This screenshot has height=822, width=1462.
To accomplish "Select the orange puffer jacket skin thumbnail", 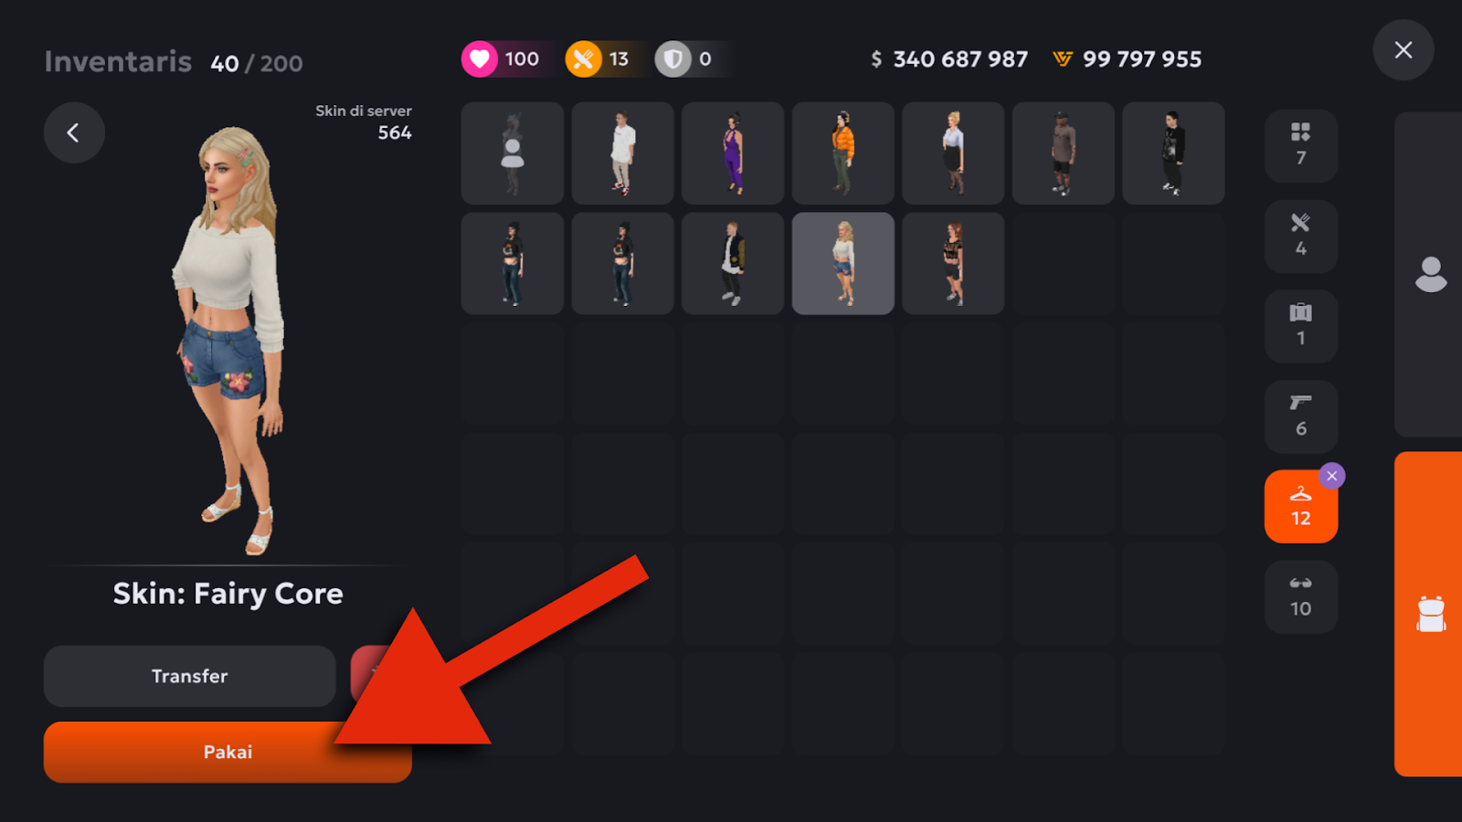I will (x=842, y=153).
